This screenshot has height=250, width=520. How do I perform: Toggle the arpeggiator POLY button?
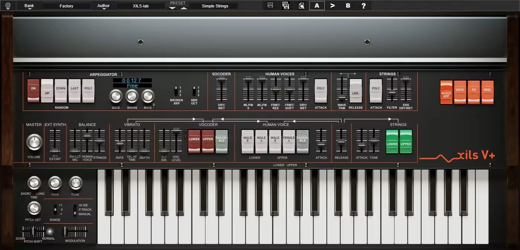[x=88, y=91]
